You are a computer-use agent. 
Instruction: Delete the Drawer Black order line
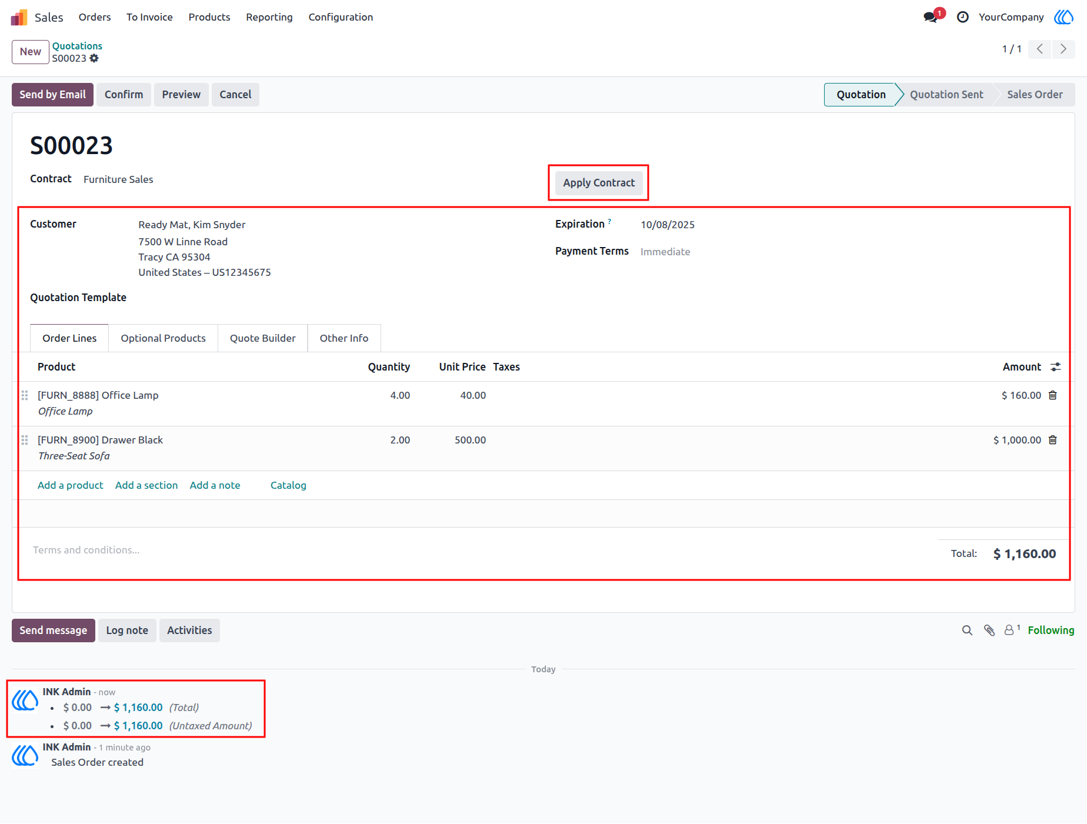pos(1053,440)
